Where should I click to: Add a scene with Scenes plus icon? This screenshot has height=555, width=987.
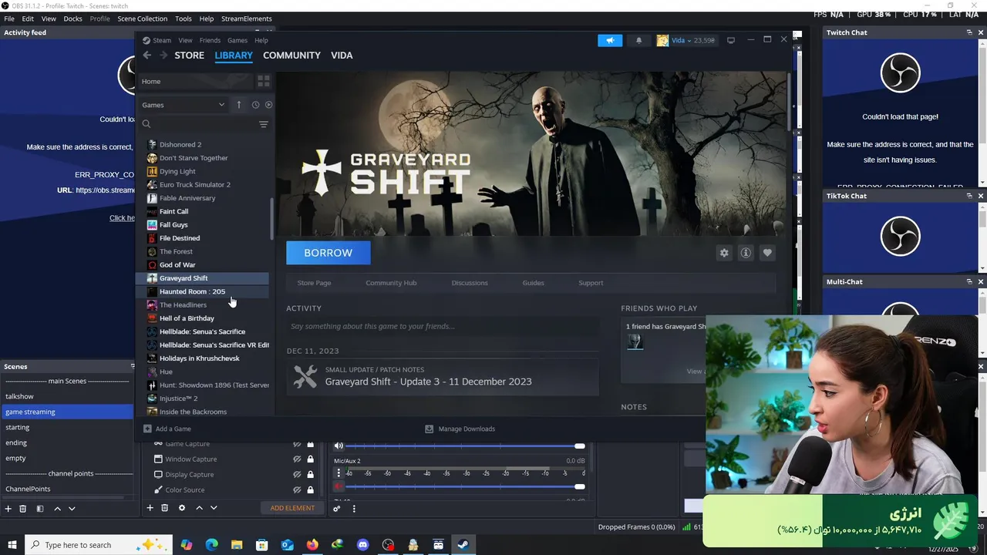click(8, 509)
